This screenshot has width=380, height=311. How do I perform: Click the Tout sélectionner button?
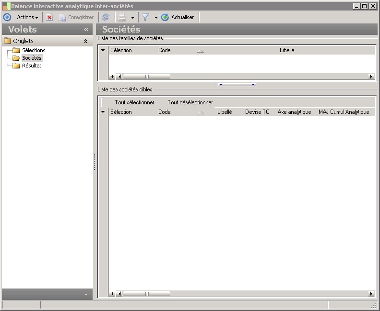coord(134,102)
